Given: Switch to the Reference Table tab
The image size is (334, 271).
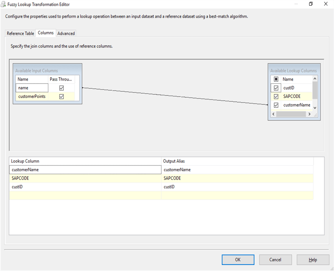Looking at the screenshot, I should pos(20,33).
